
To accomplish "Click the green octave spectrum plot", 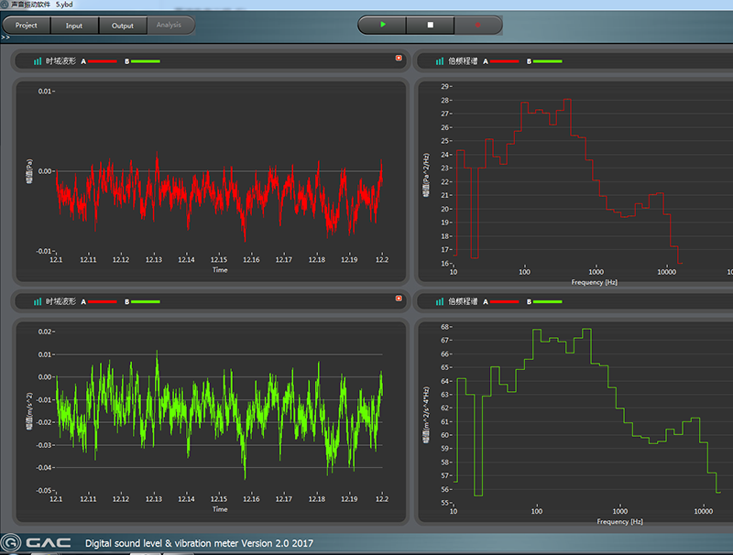I will [587, 411].
